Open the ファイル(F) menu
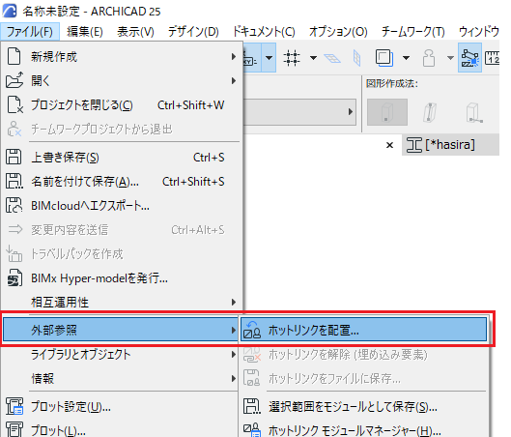This screenshot has width=511, height=437. tap(30, 32)
